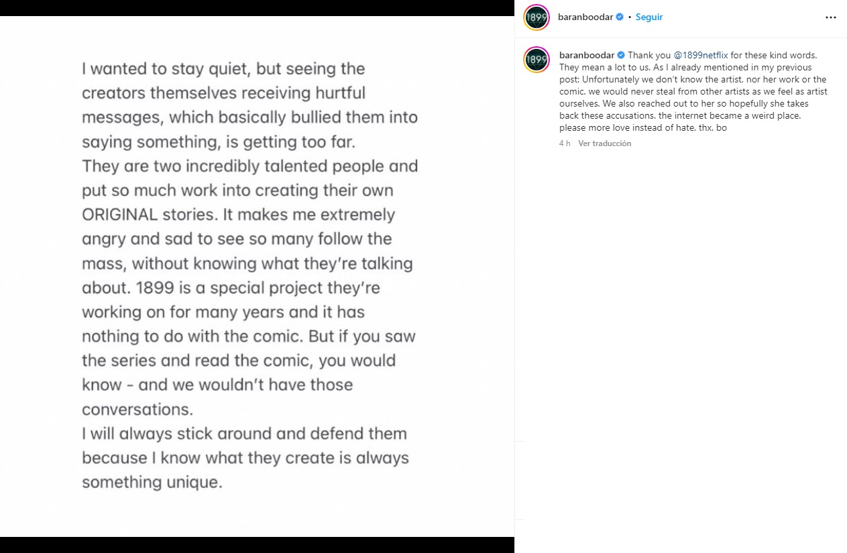Click the post image with the statement text
The height and width of the screenshot is (553, 847).
(x=257, y=276)
